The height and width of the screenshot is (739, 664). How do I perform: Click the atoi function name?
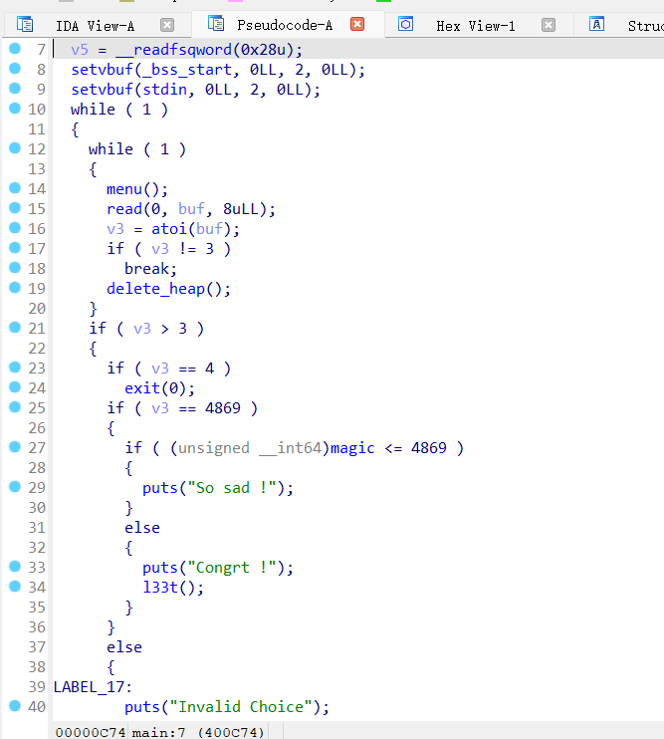[x=169, y=229]
